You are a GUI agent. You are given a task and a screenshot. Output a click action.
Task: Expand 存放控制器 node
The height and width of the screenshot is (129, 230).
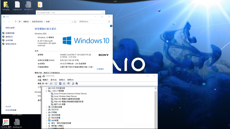pos(46,115)
